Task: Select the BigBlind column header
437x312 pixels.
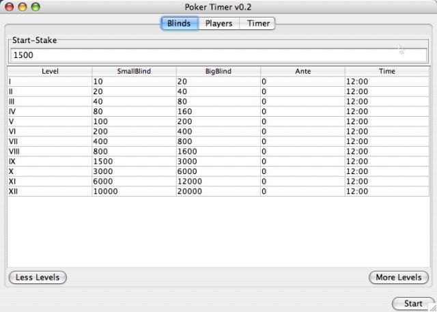Action: pyautogui.click(x=218, y=71)
